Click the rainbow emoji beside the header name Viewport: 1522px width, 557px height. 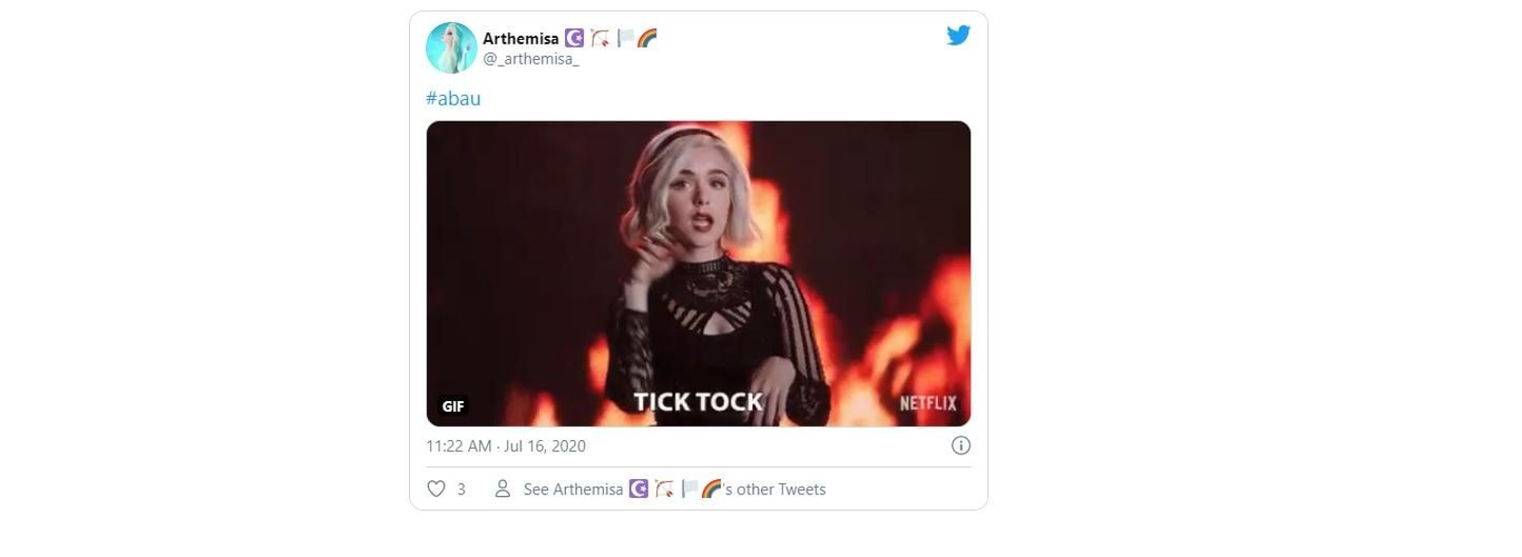pyautogui.click(x=647, y=38)
